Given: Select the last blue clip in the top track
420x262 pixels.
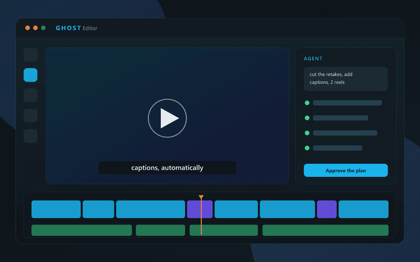Looking at the screenshot, I should point(364,209).
